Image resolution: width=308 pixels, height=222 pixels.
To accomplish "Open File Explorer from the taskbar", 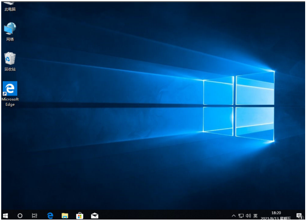I will click(65, 215).
